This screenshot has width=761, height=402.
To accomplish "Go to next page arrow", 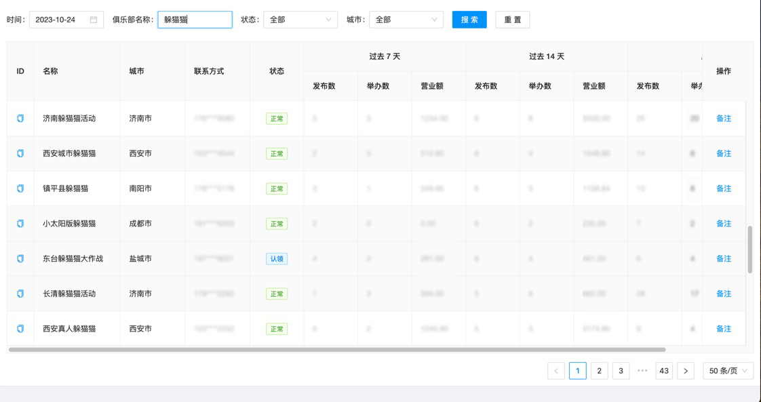I will (685, 371).
